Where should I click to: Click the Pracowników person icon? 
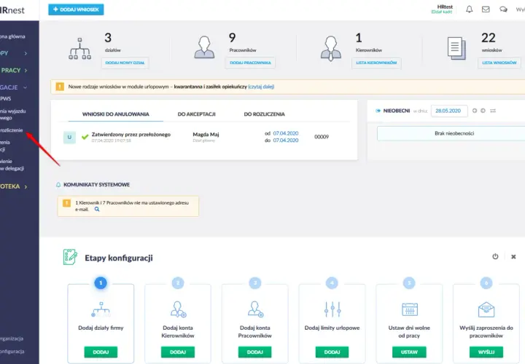pyautogui.click(x=204, y=47)
